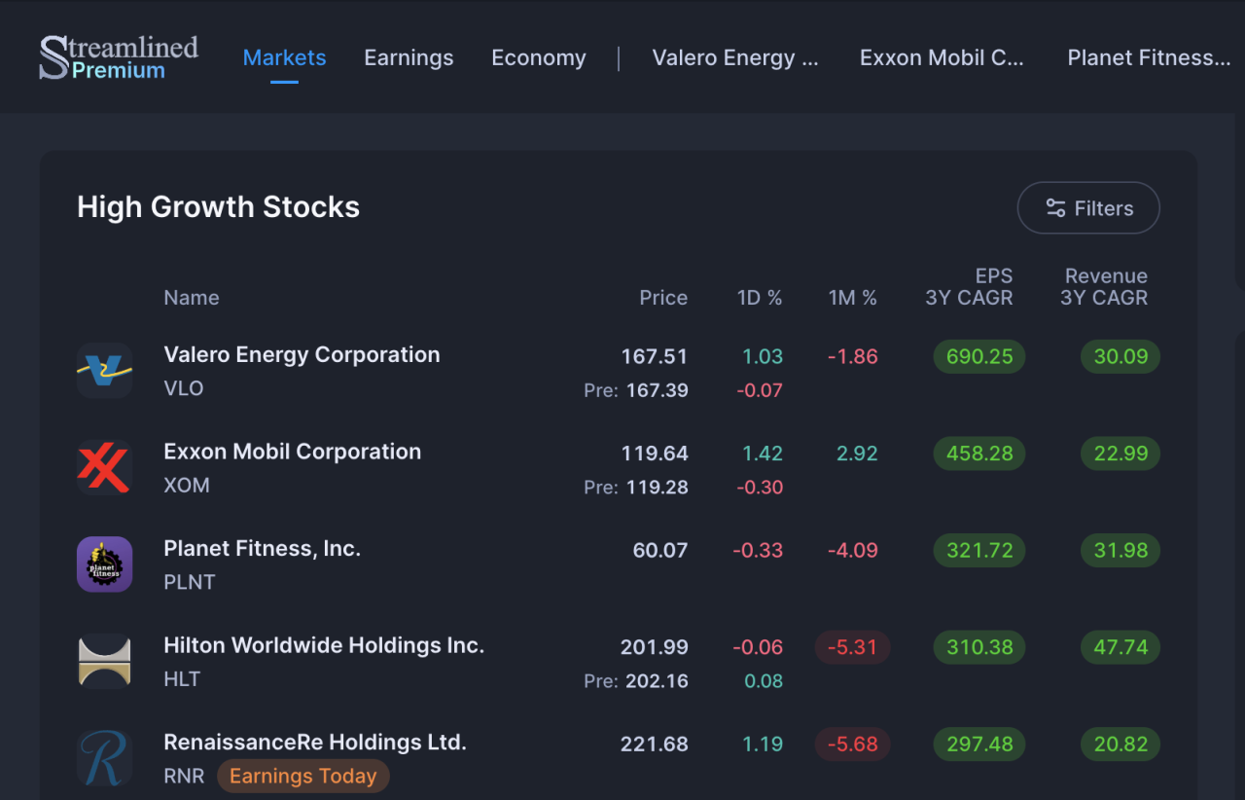Screen dimensions: 1245x800
Task: Sort by the Price column header
Action: tap(663, 298)
